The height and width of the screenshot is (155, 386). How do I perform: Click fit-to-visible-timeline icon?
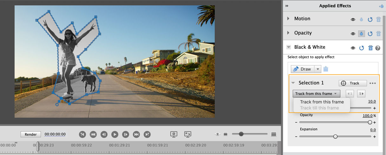pos(218,134)
